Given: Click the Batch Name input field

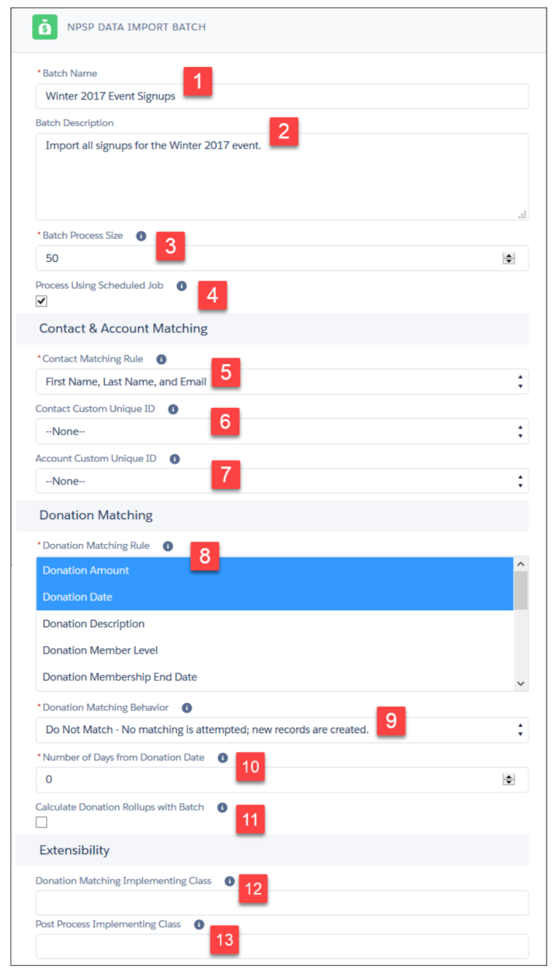Looking at the screenshot, I should coord(282,97).
